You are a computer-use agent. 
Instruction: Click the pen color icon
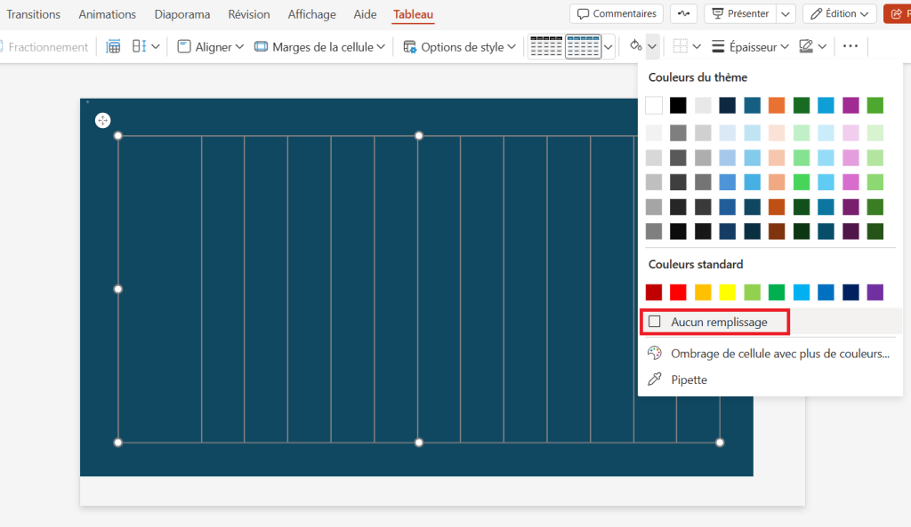click(x=806, y=46)
